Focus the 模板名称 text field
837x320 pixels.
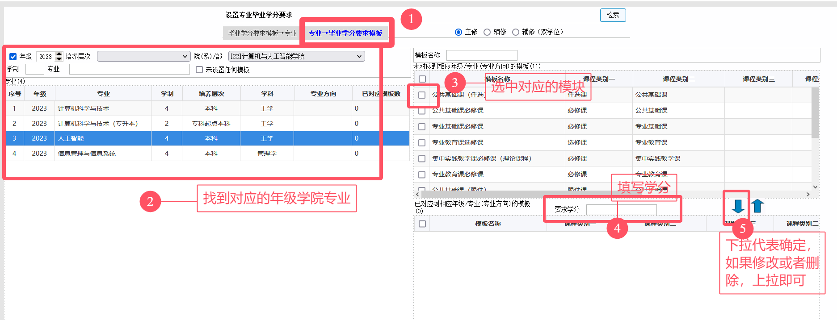(481, 55)
